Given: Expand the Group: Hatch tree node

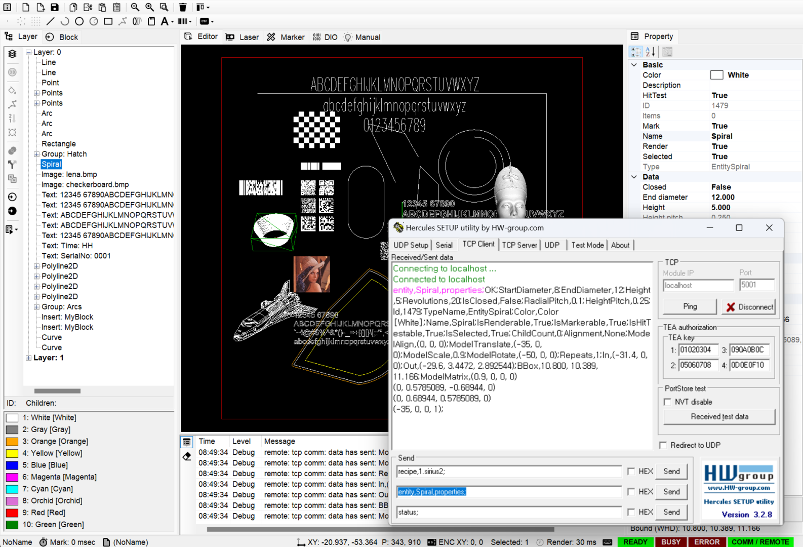Looking at the screenshot, I should (x=36, y=154).
